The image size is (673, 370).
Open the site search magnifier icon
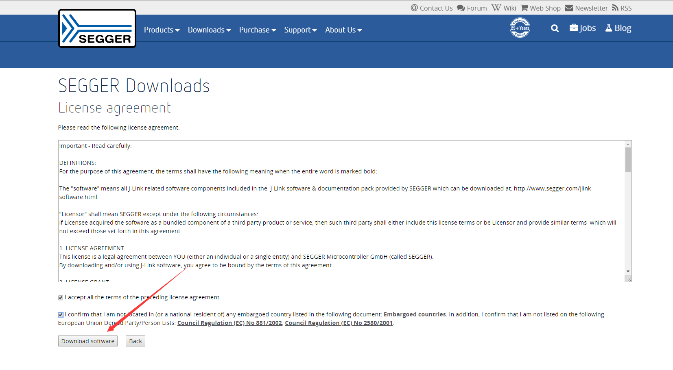point(555,28)
